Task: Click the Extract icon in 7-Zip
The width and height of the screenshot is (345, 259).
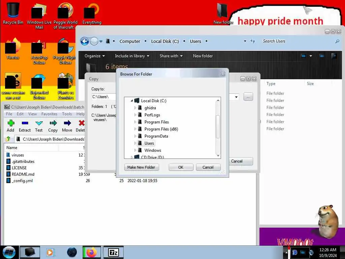Action: (25, 126)
